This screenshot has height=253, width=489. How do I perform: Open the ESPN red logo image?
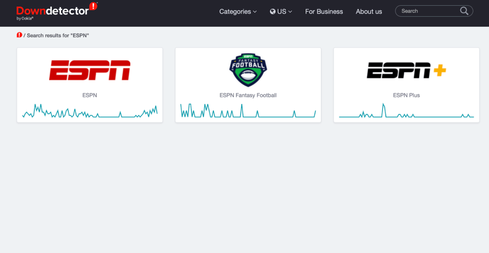[x=90, y=71]
